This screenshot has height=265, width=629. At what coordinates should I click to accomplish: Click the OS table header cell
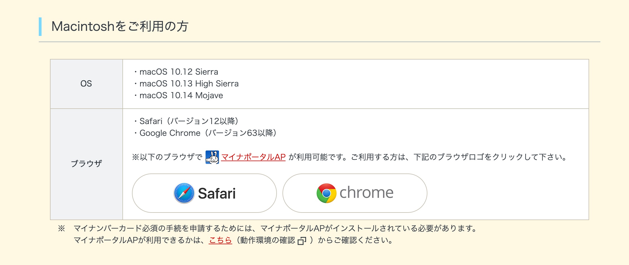[x=86, y=84]
